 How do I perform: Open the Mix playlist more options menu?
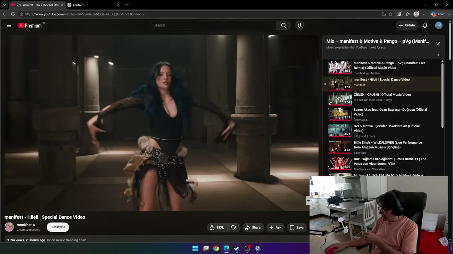click(x=438, y=54)
